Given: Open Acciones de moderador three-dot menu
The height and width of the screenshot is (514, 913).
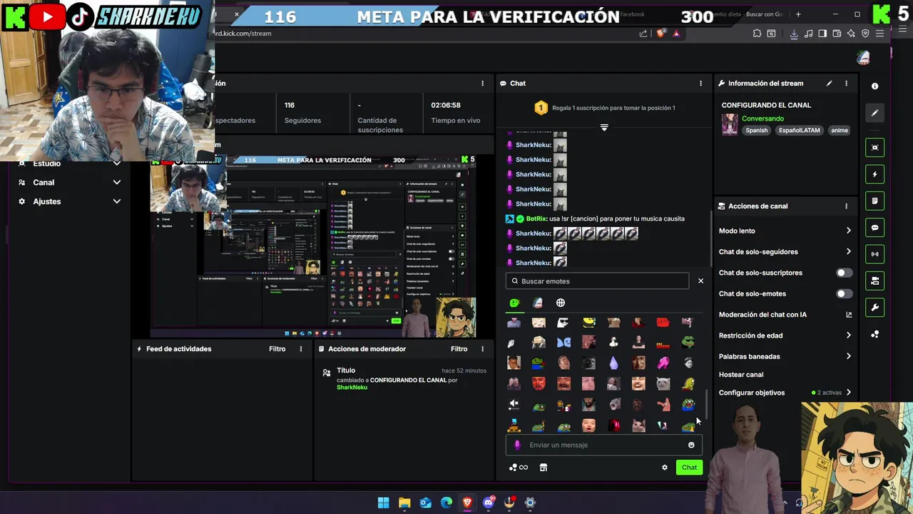Looking at the screenshot, I should 482,349.
